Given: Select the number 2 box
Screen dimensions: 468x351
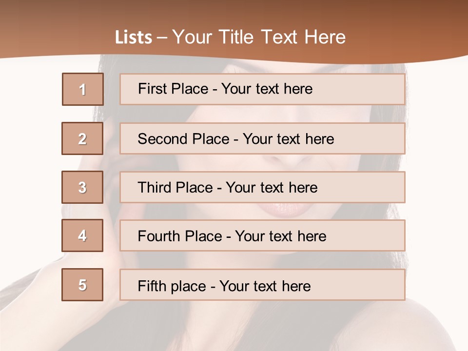Looking at the screenshot, I should tap(82, 138).
